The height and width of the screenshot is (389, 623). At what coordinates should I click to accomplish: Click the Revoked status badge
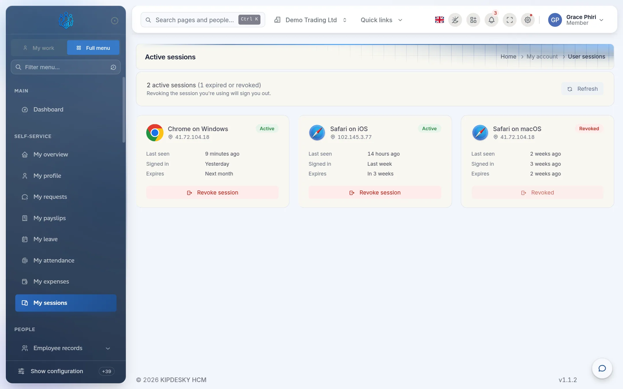pyautogui.click(x=589, y=129)
